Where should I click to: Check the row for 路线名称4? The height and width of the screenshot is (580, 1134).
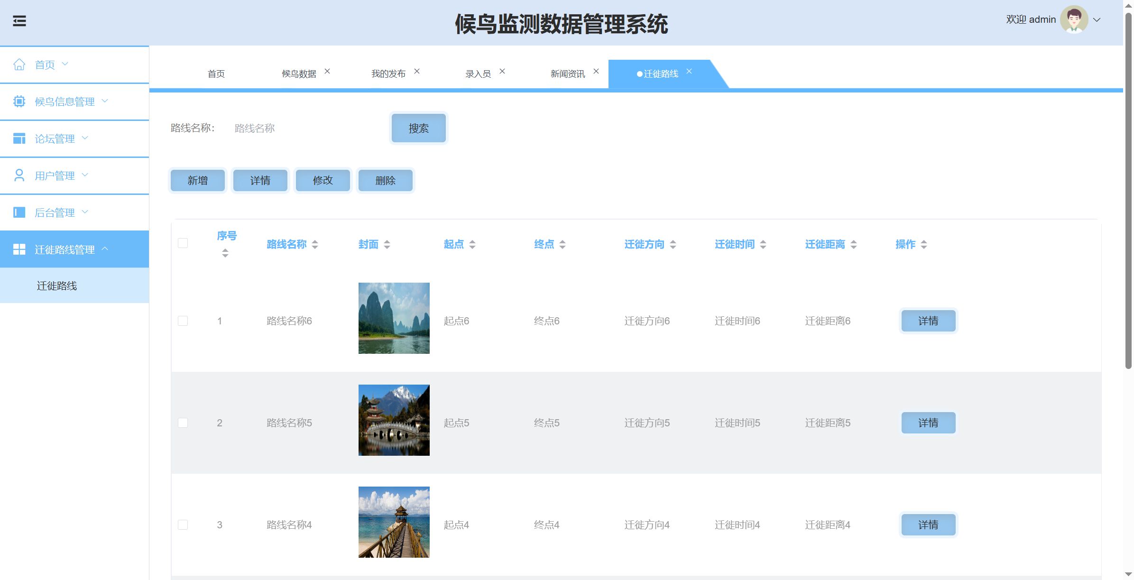tap(183, 525)
